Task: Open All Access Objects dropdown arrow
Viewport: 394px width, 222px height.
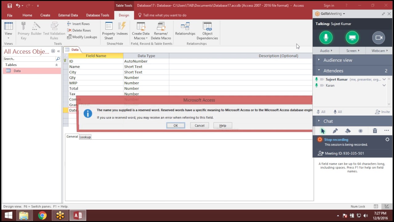Action: pyautogui.click(x=53, y=51)
